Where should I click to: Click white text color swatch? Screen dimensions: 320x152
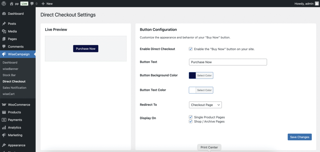coord(192,90)
